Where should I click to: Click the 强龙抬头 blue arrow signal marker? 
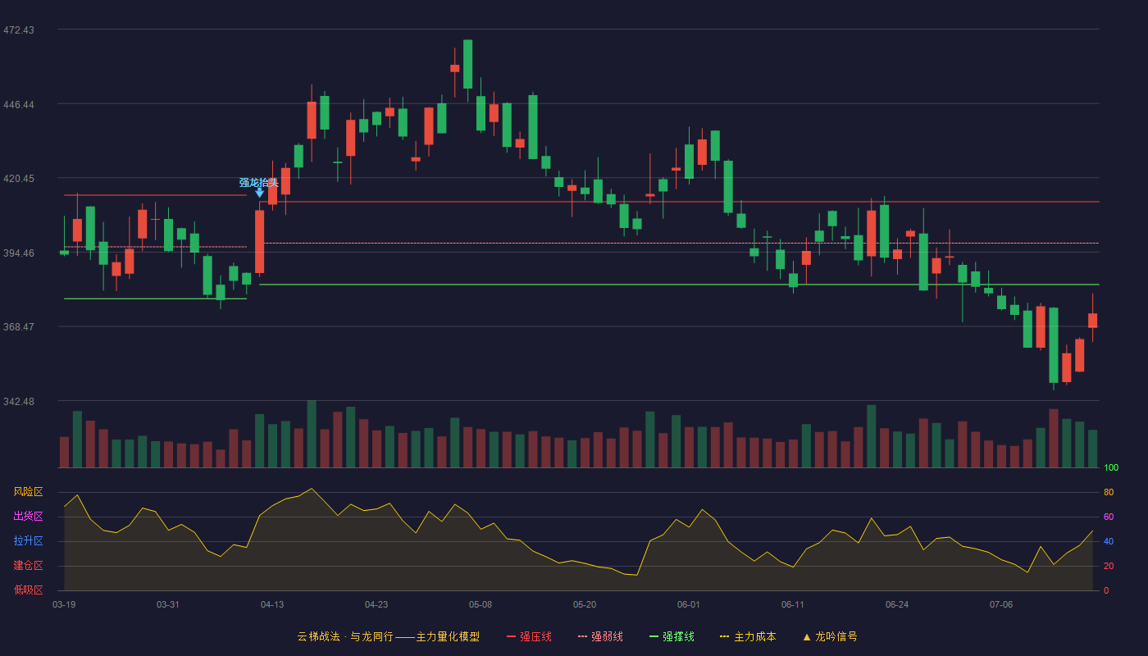coord(259,193)
